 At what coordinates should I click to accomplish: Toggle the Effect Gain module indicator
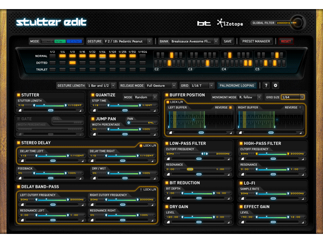241,207
